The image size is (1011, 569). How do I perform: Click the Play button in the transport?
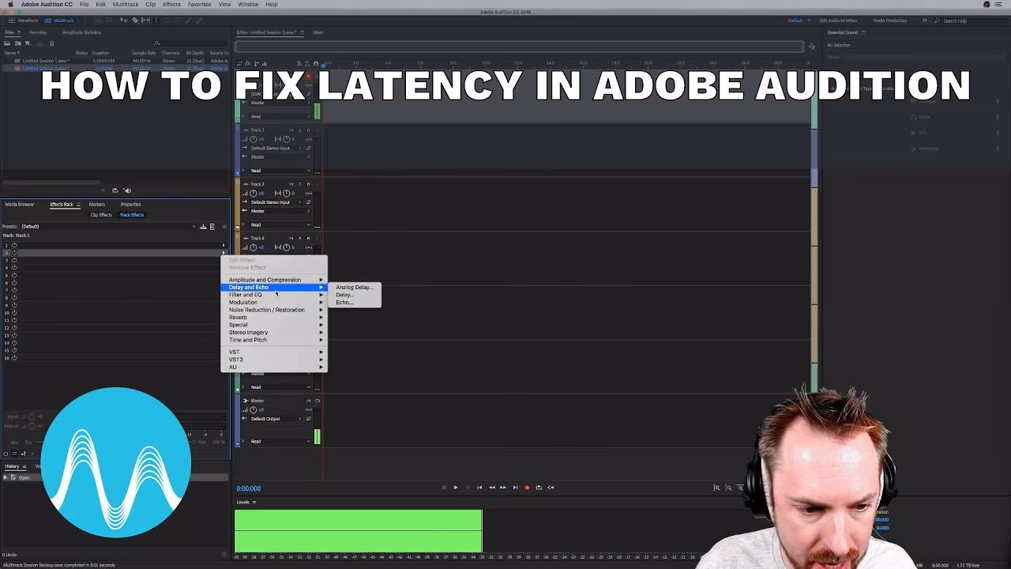[x=456, y=488]
